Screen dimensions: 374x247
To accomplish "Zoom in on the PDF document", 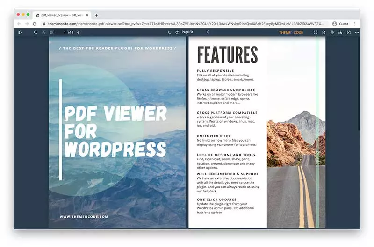I will tap(177, 32).
